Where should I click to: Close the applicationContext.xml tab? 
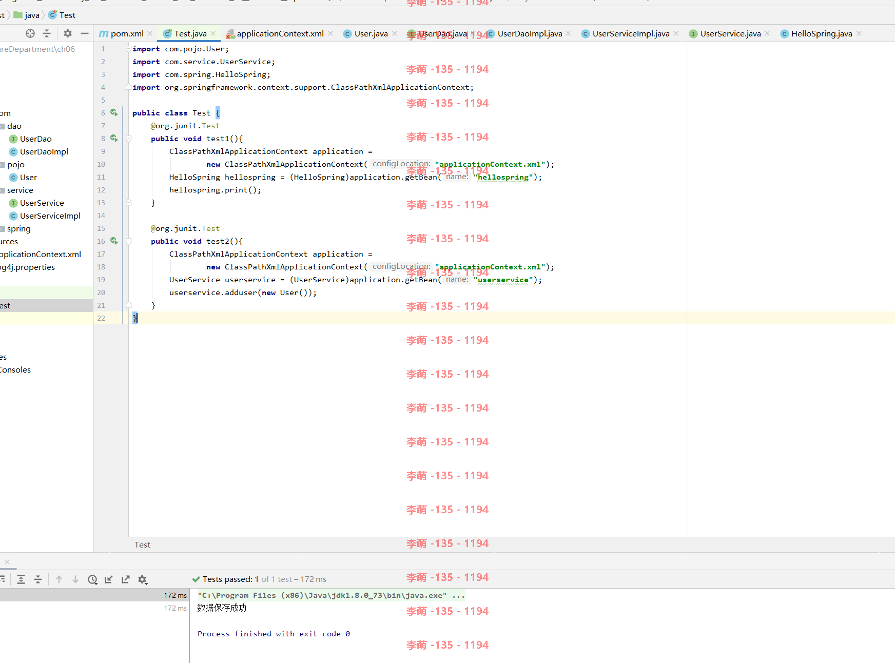(330, 33)
